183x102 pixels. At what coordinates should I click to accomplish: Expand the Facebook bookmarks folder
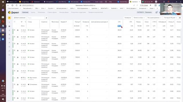click(114, 8)
